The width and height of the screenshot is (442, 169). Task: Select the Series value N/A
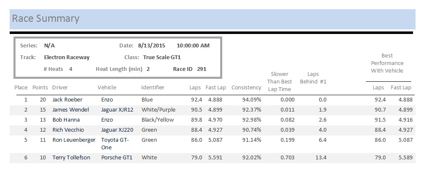[49, 46]
